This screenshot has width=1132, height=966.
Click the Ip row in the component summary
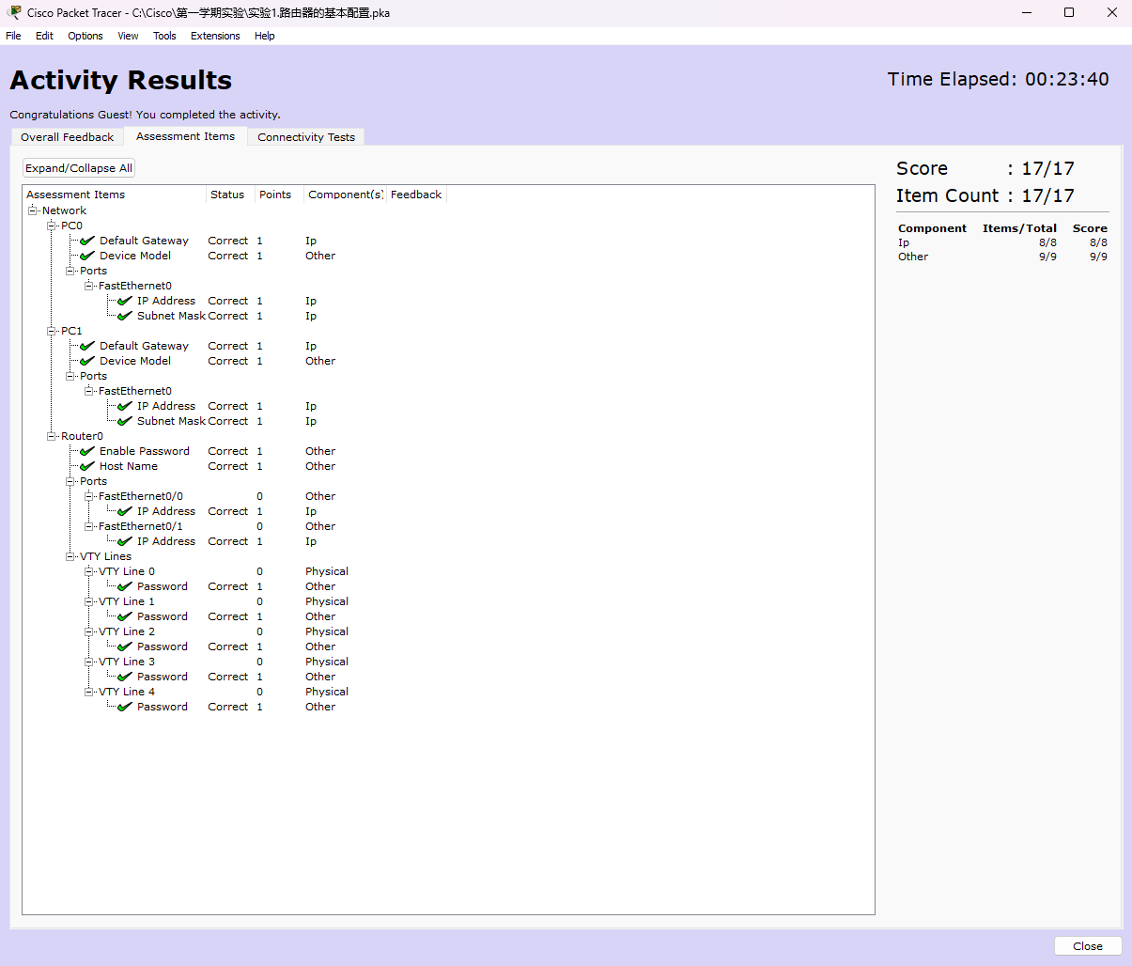click(x=1002, y=242)
